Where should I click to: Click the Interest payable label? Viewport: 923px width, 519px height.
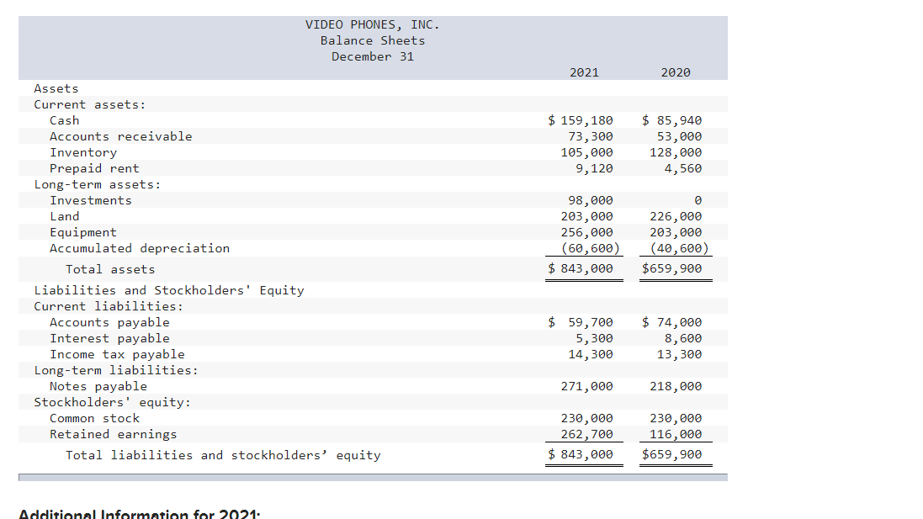pos(97,337)
